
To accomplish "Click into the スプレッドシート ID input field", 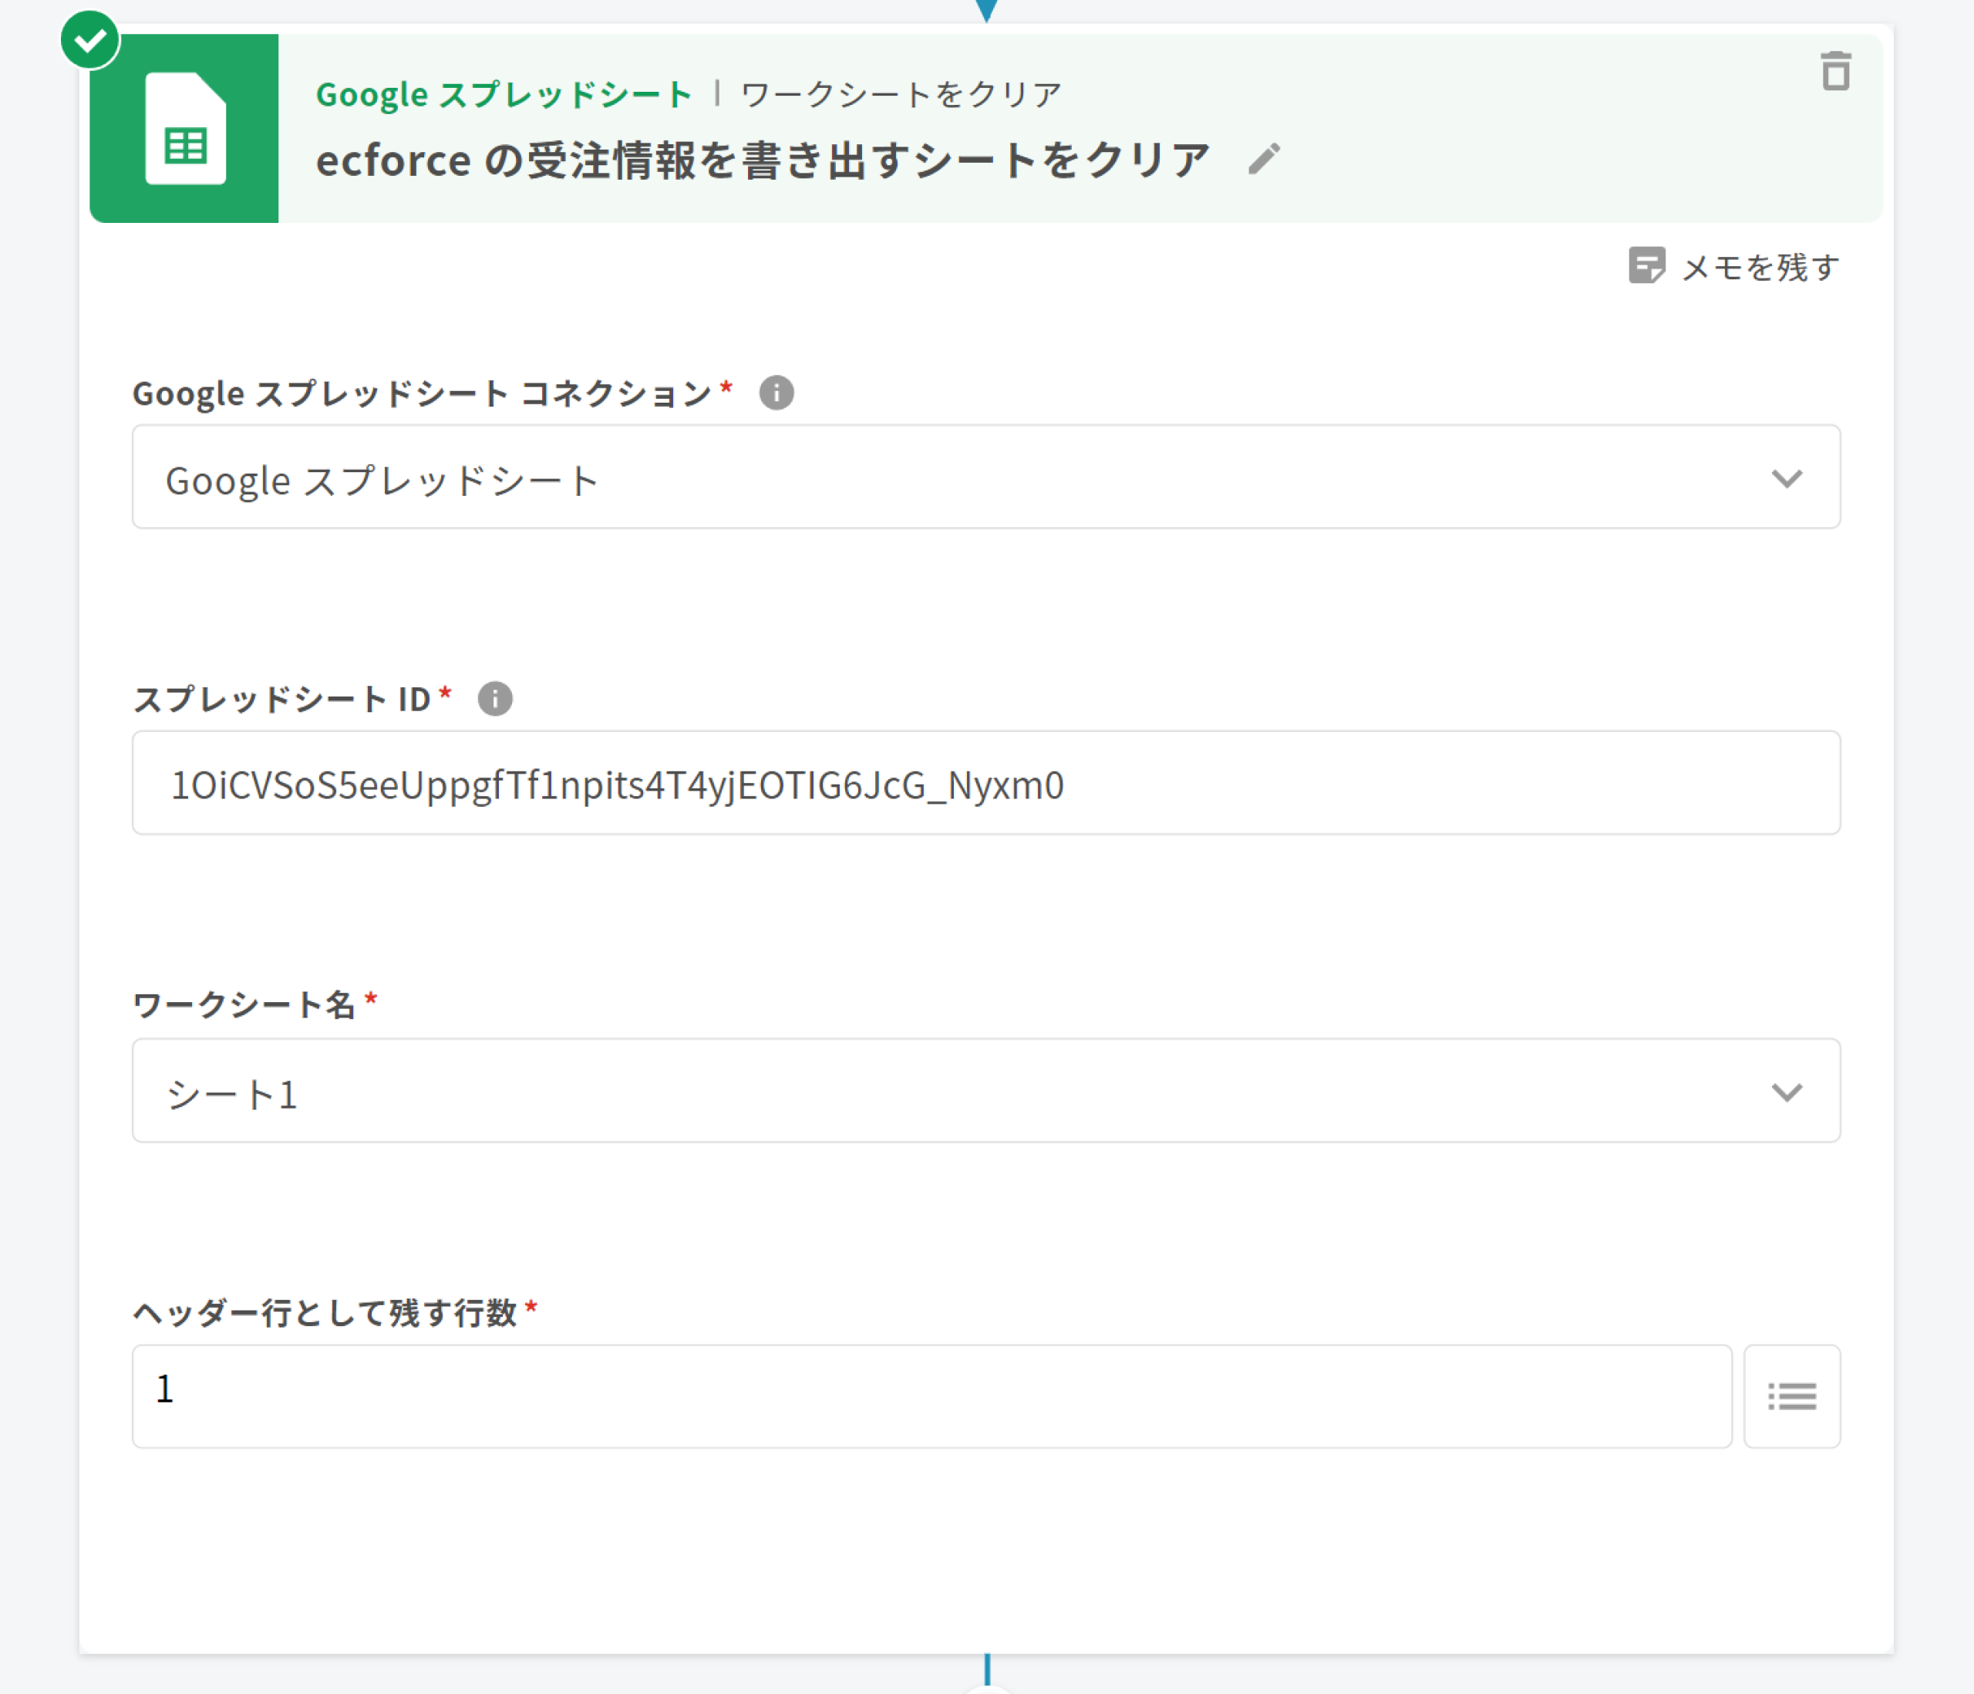I will [985, 784].
